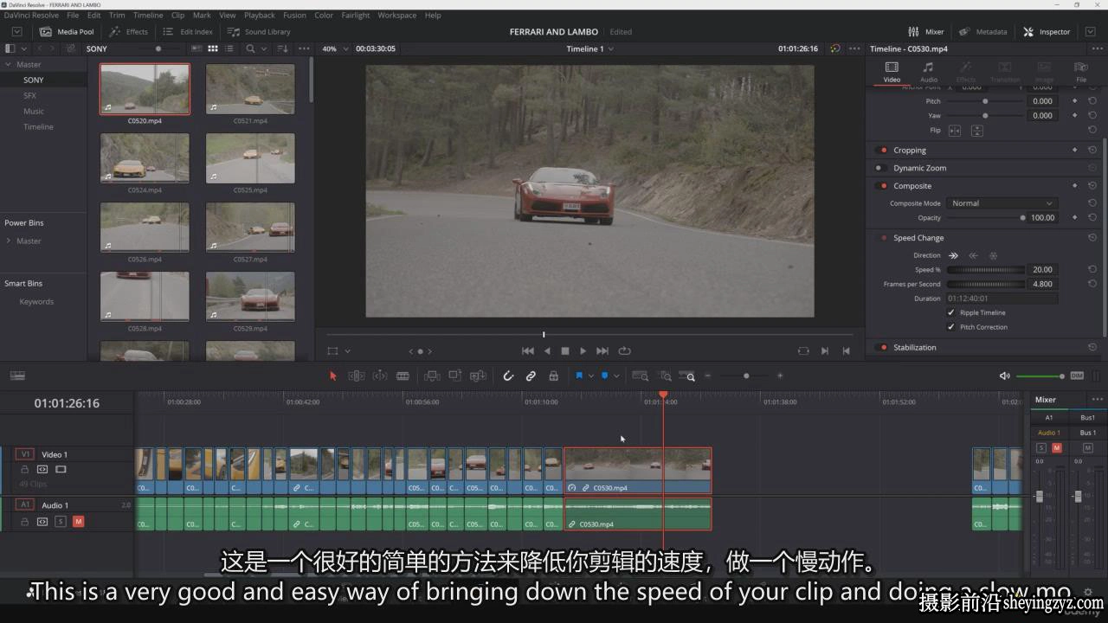1108x623 pixels.
Task: Uncheck the Pitch Correction checkbox
Action: pyautogui.click(x=951, y=327)
